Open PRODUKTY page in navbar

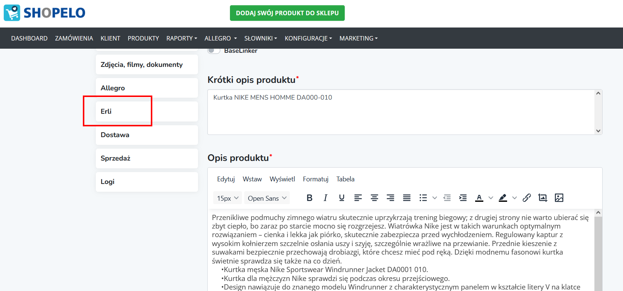coord(143,38)
